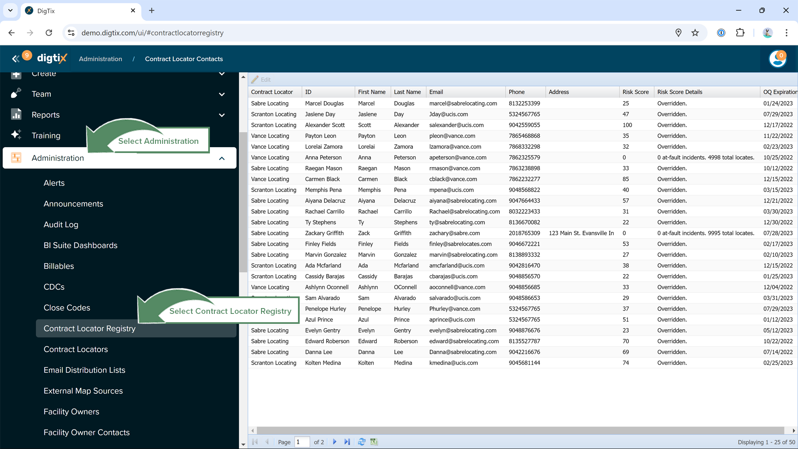Collapse the Administration section

(222, 158)
